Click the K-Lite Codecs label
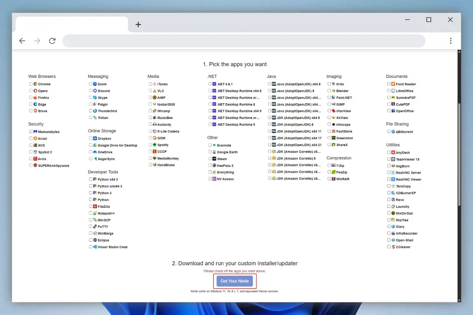473x315 pixels. click(168, 131)
